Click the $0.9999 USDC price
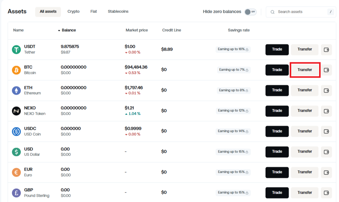Image resolution: width=339 pixels, height=202 pixels. pos(133,129)
